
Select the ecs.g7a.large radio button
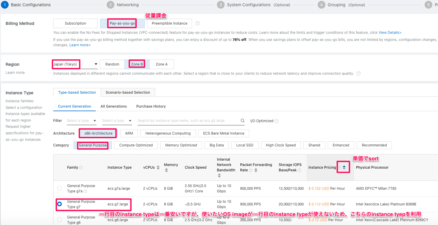pyautogui.click(x=59, y=188)
